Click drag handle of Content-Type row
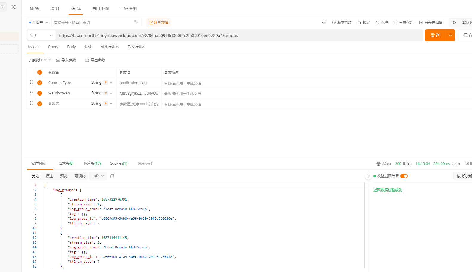Image resolution: width=472 pixels, height=272 pixels. [x=31, y=82]
